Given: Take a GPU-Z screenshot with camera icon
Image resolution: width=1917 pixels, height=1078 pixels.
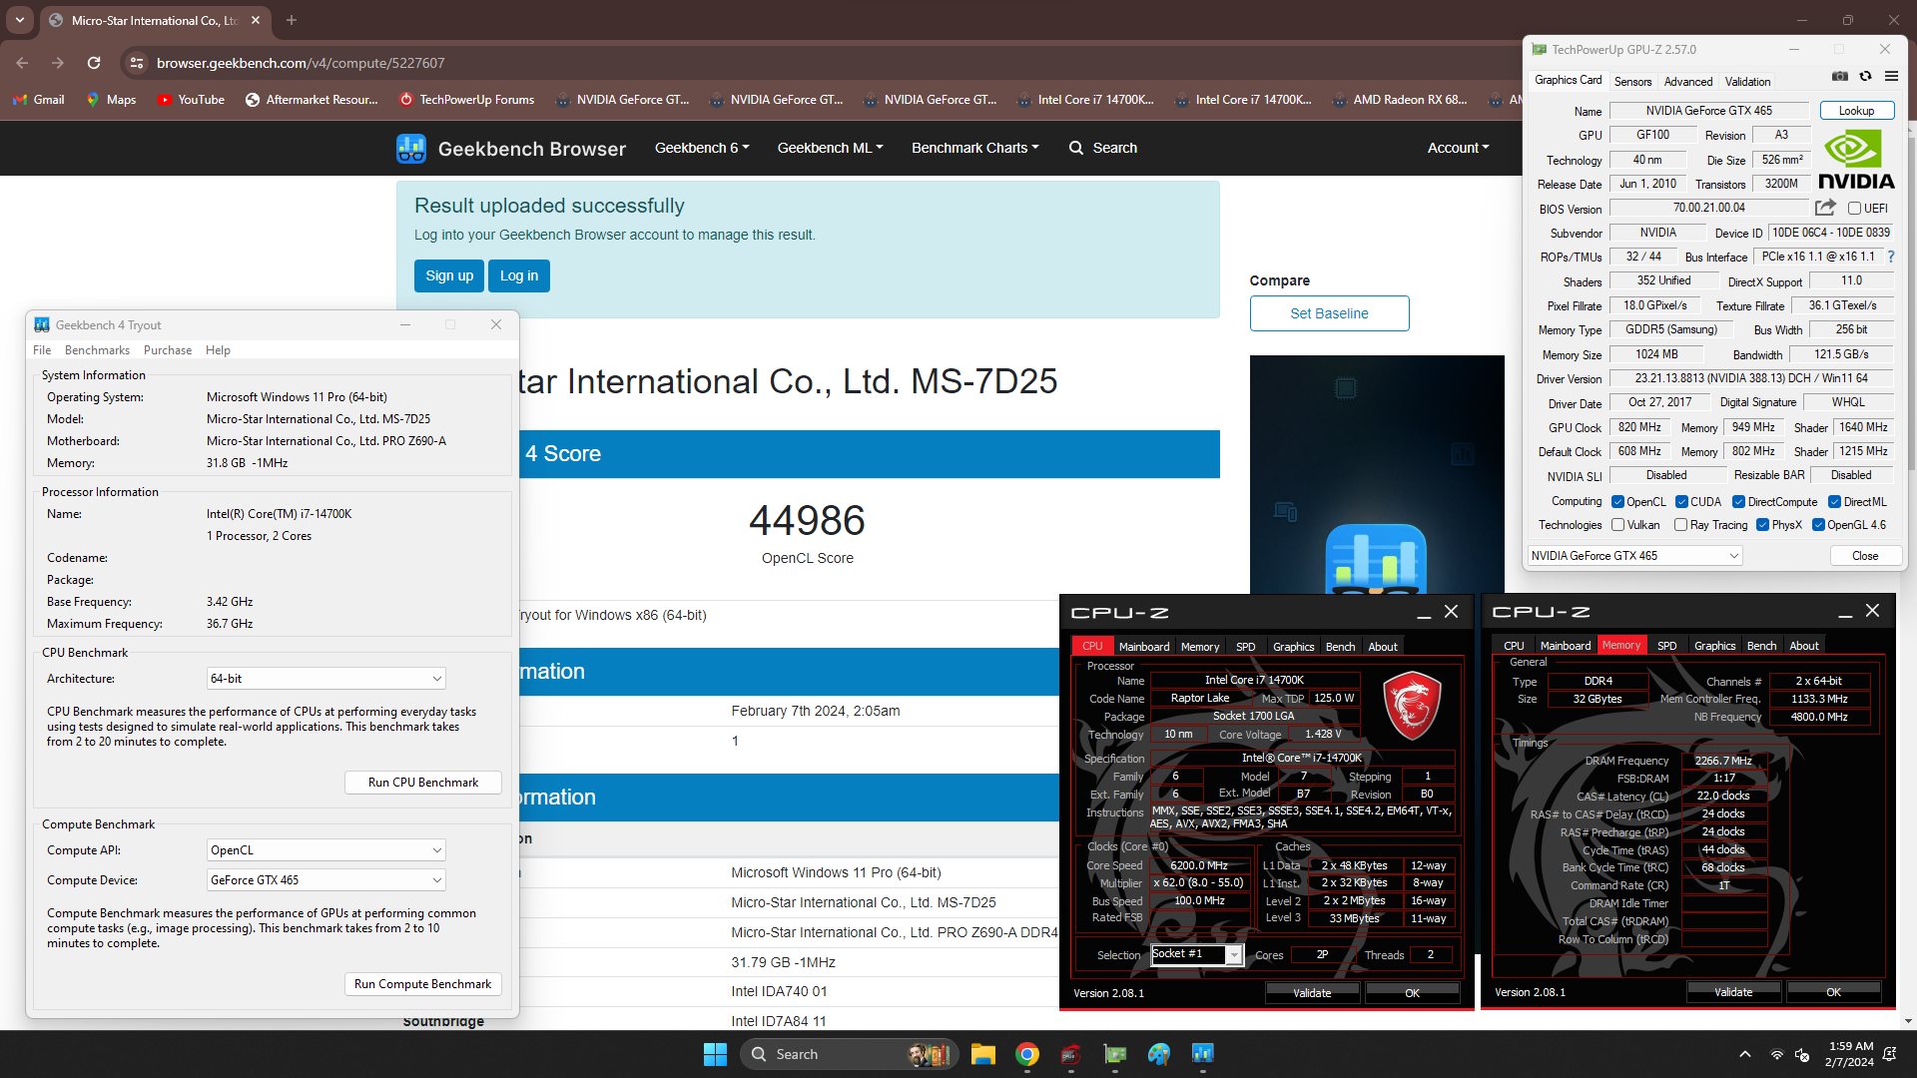Looking at the screenshot, I should 1840,77.
